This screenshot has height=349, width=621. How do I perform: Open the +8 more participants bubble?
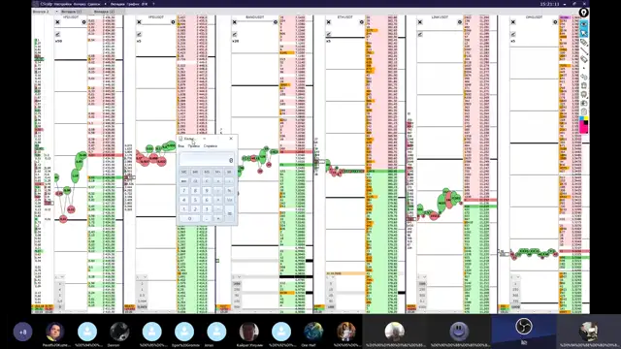[x=22, y=332]
